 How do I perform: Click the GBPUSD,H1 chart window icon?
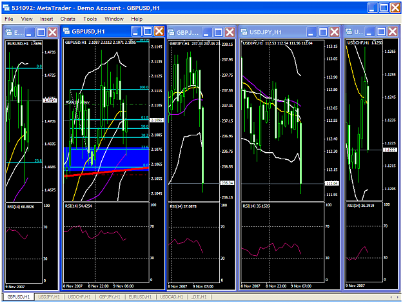coord(66,32)
